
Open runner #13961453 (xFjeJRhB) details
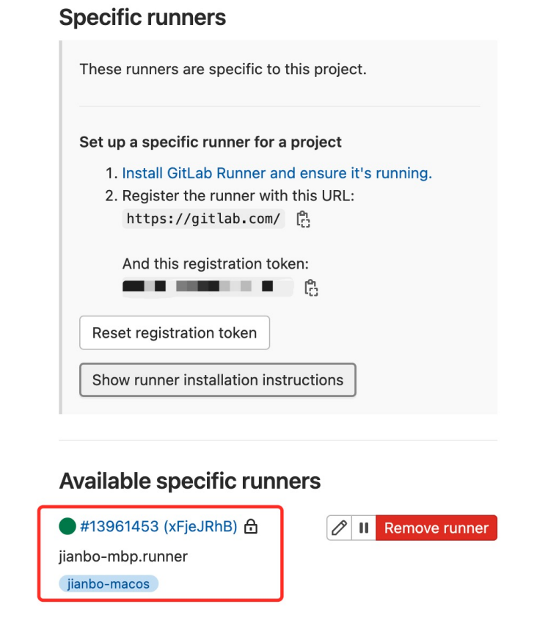pos(158,527)
